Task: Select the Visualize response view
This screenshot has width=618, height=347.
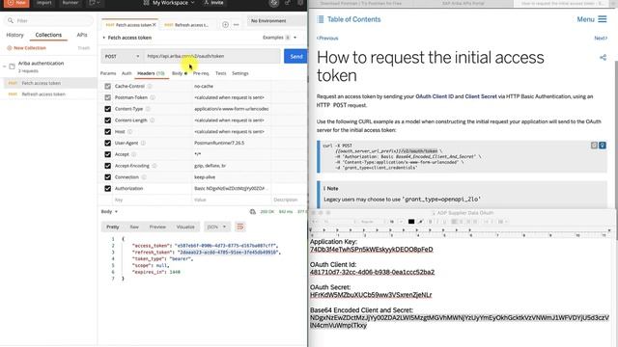Action: point(185,227)
